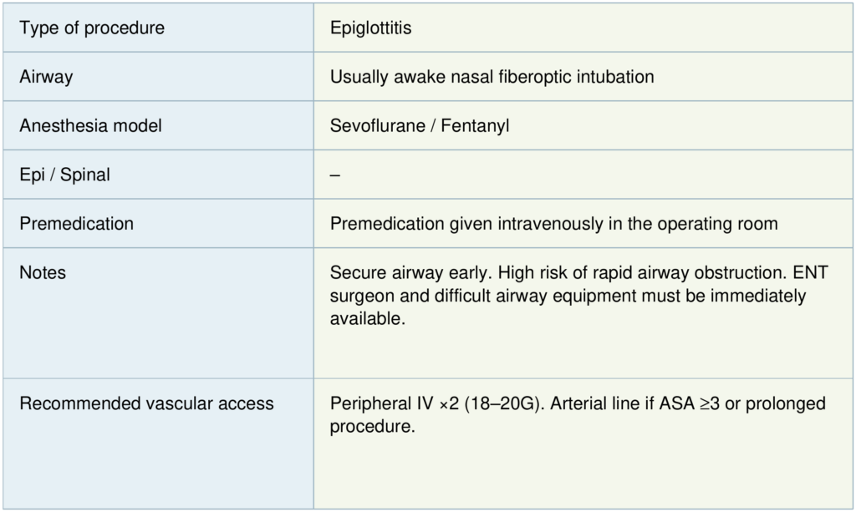Click the word "available." in Notes

point(368,319)
